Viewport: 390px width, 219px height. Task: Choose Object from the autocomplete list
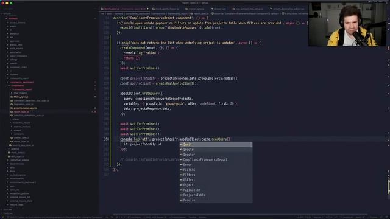pyautogui.click(x=216, y=185)
